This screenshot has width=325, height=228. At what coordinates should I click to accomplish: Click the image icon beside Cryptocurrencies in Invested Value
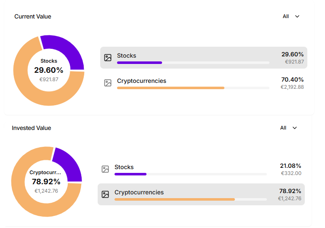pyautogui.click(x=105, y=194)
